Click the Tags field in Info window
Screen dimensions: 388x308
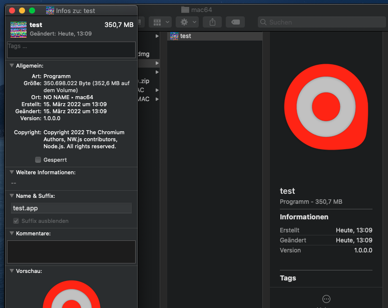[x=71, y=50]
